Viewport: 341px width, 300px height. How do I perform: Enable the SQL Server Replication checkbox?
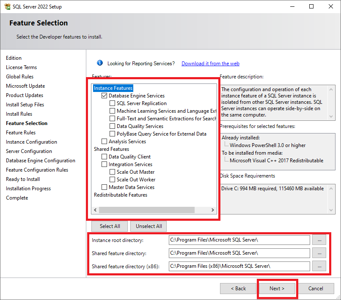[113, 103]
